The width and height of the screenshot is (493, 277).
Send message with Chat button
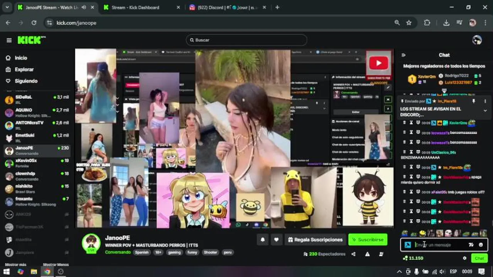[479, 258]
